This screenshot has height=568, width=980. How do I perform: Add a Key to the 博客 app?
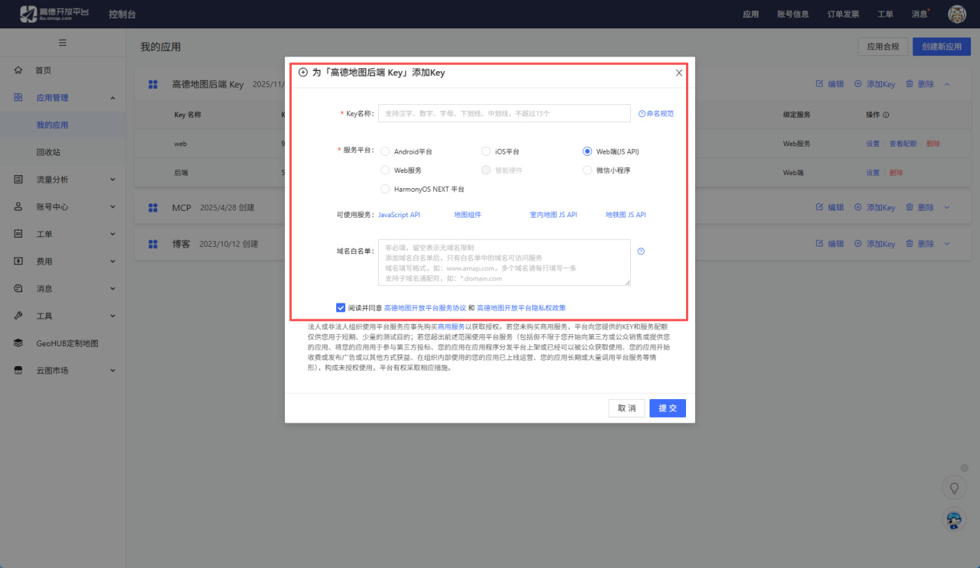tap(874, 244)
